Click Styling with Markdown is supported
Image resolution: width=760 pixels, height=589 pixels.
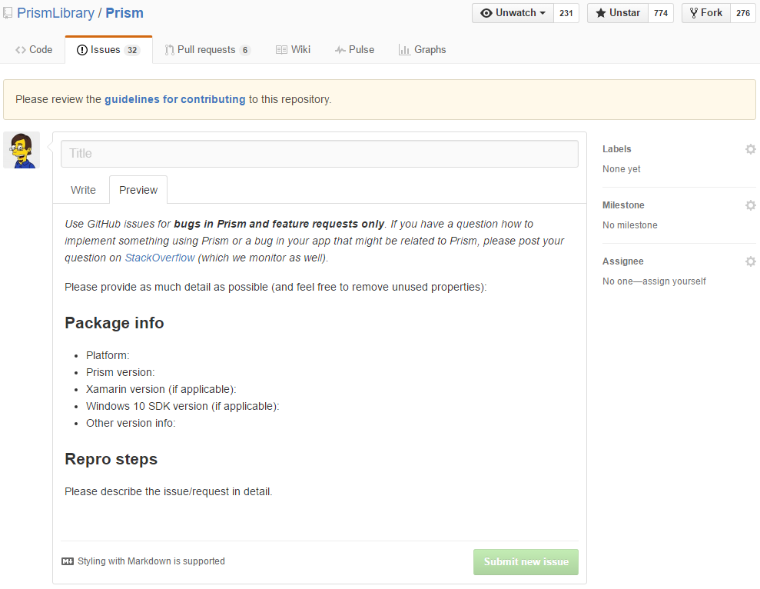151,561
